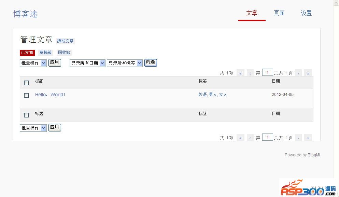Screen dimensions: 339x197
Task: Toggle the select-all checkbox in table footer
Action: click(26, 115)
